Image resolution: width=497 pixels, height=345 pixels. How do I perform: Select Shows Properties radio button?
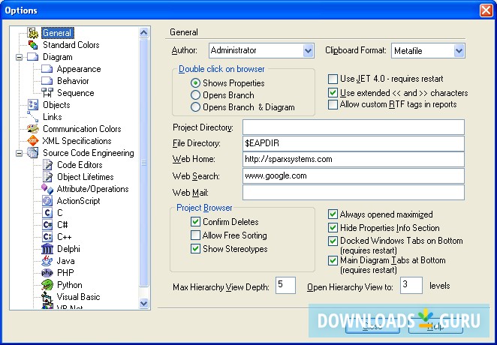195,83
